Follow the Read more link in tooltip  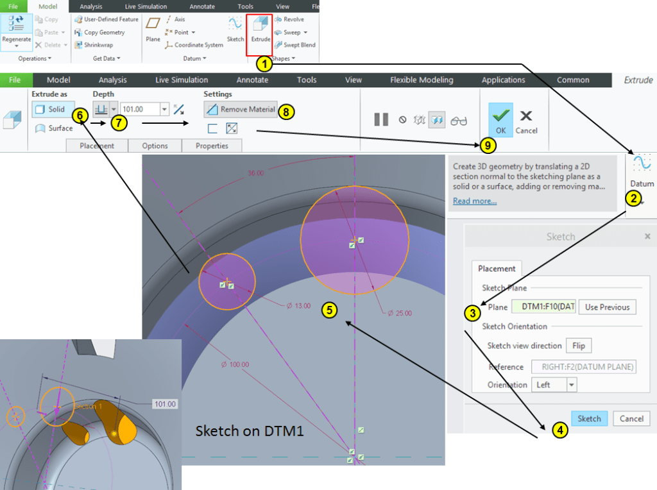click(474, 201)
